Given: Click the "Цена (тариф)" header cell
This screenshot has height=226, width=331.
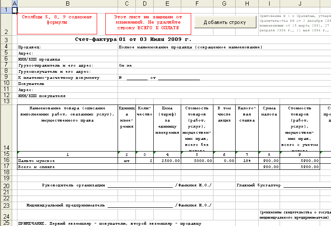Looking at the screenshot, I should click(167, 128).
